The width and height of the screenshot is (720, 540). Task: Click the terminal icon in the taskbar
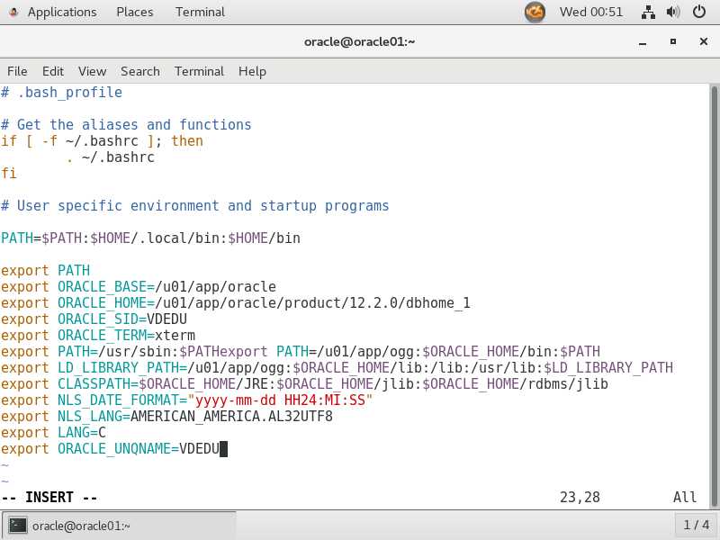18,526
